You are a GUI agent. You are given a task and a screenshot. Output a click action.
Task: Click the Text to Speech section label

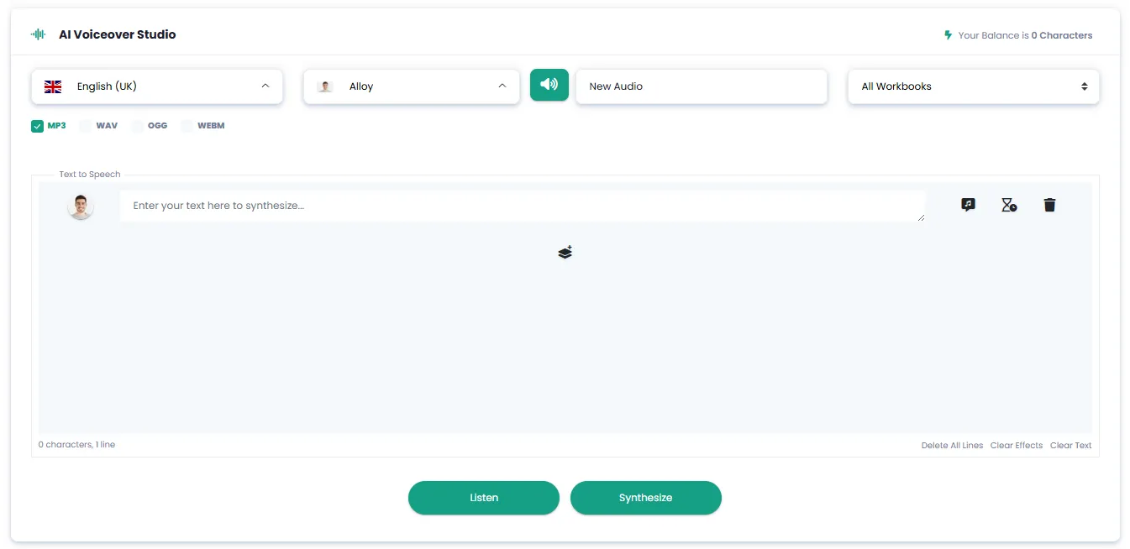pyautogui.click(x=90, y=175)
